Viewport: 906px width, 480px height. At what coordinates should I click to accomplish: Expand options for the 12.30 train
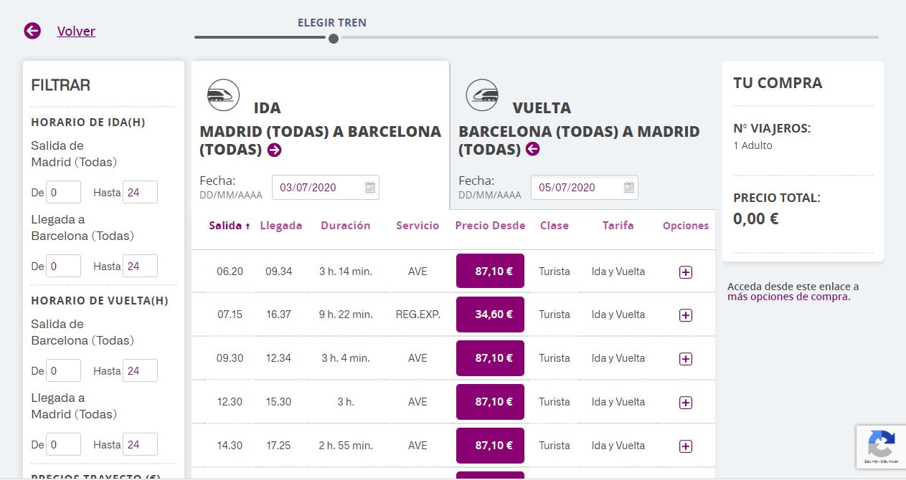[x=685, y=403]
